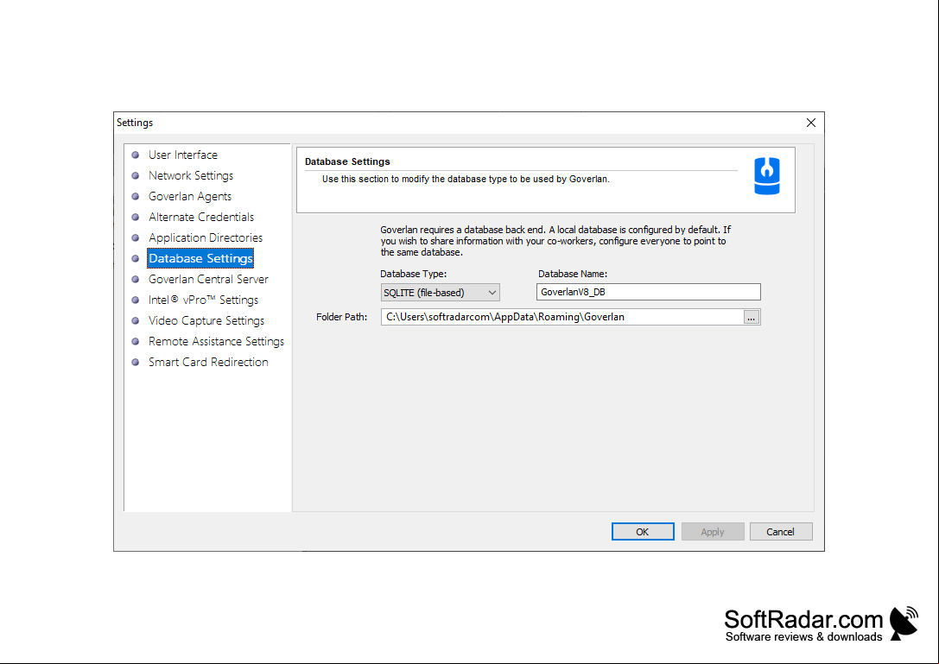Viewport: 939px width, 664px height.
Task: Click bullet icon beside Application Directories
Action: point(136,237)
